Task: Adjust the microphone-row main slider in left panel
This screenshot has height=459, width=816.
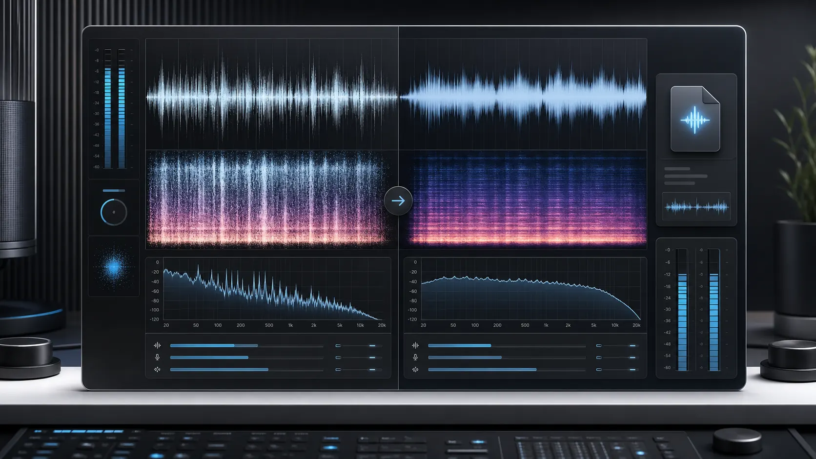Action: [246, 358]
